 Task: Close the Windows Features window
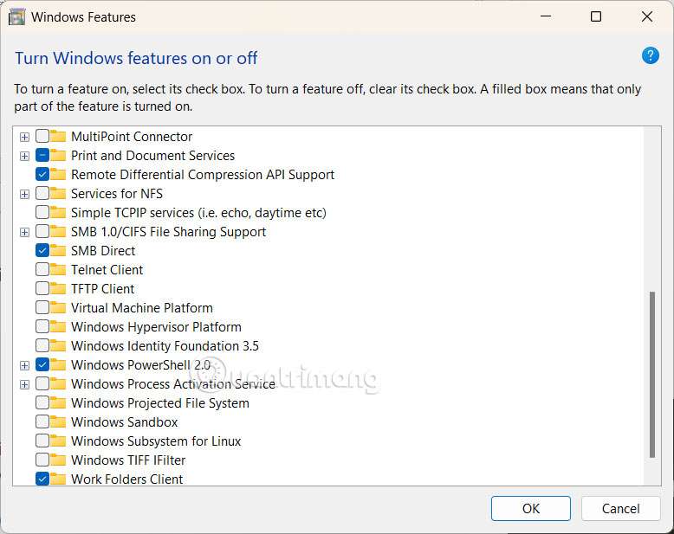point(647,16)
